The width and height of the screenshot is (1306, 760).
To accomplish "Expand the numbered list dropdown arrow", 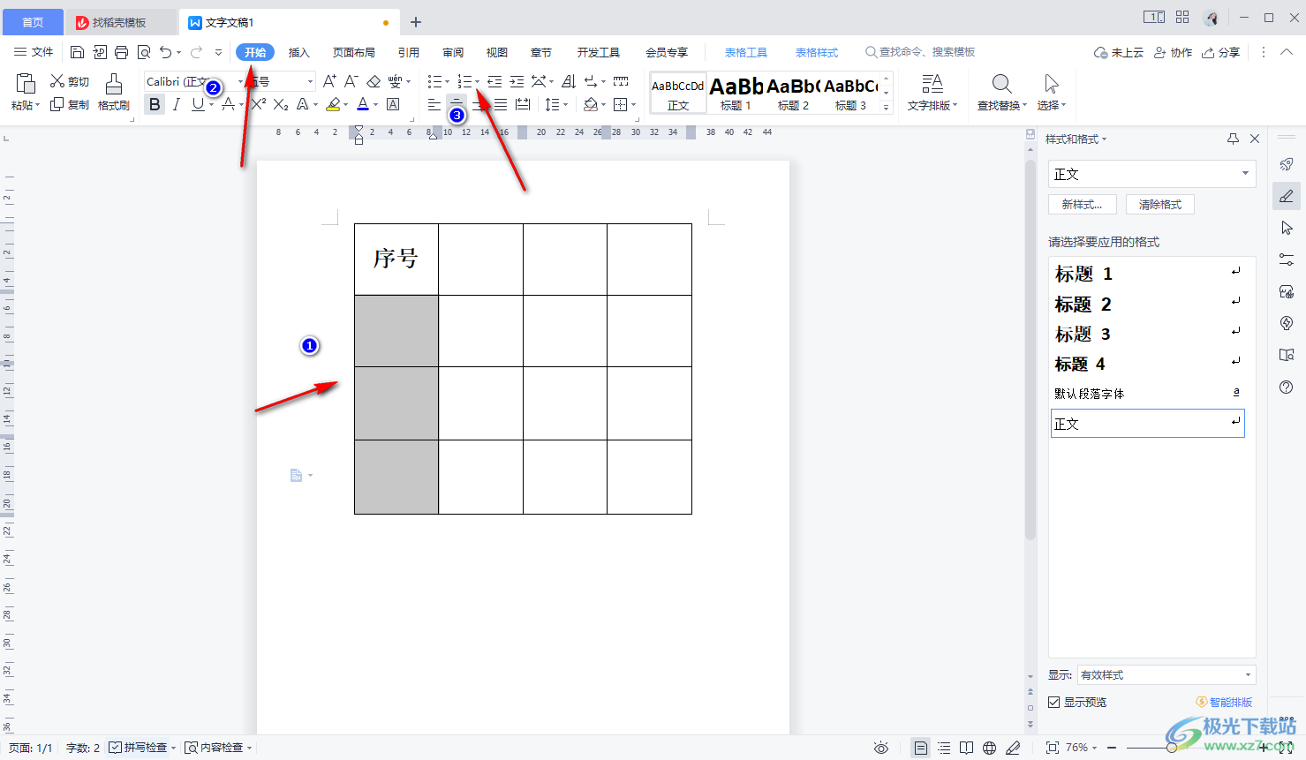I will tap(478, 82).
